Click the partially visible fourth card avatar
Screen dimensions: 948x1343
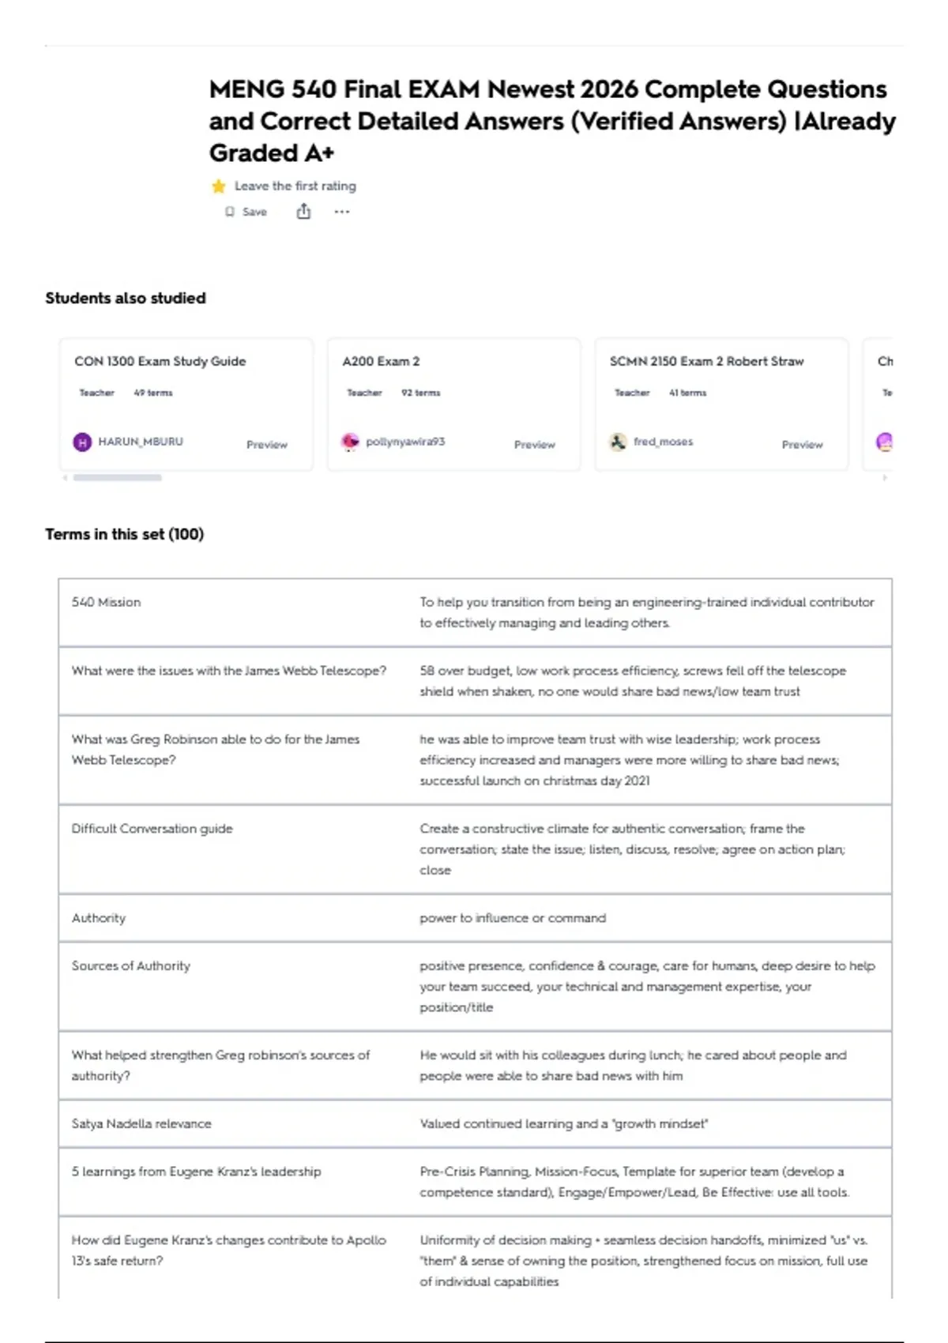885,442
